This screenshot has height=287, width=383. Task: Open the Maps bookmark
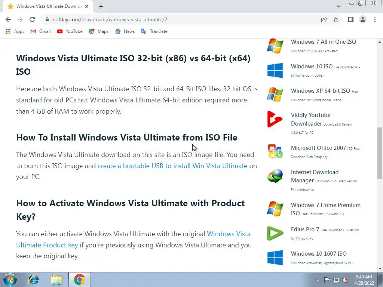(99, 31)
